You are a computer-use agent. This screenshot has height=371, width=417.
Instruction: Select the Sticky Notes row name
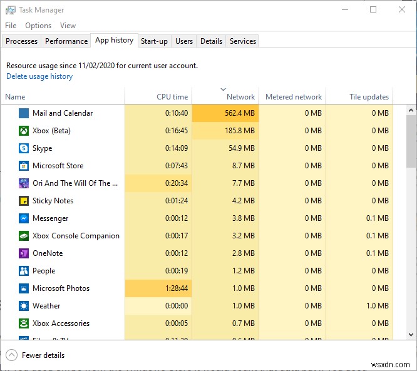[53, 201]
